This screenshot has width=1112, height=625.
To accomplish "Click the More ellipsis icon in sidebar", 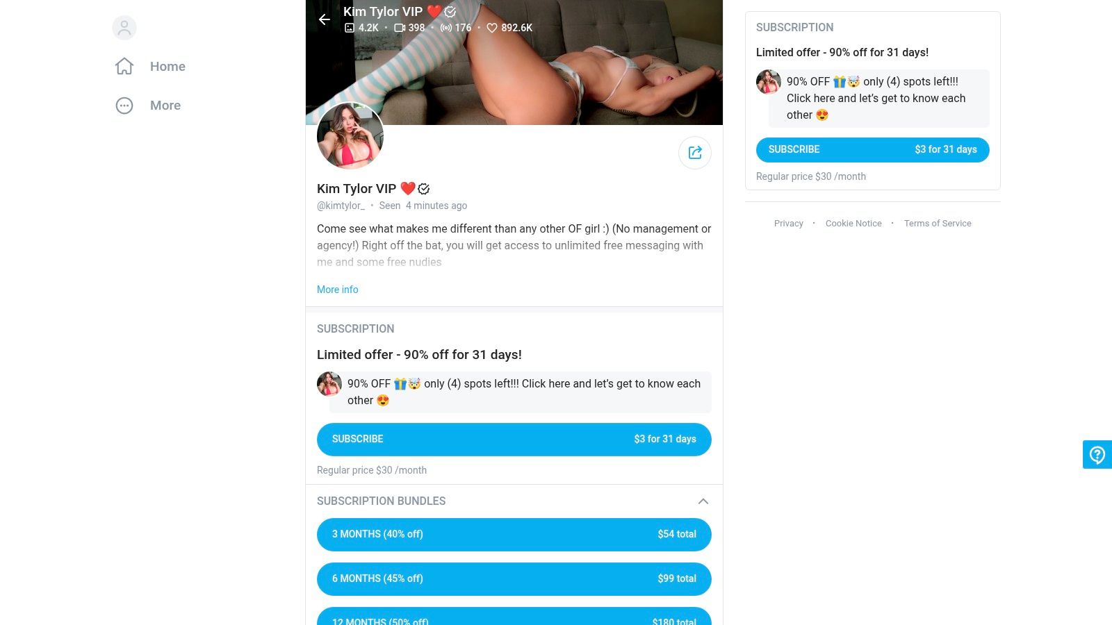I will pos(124,106).
